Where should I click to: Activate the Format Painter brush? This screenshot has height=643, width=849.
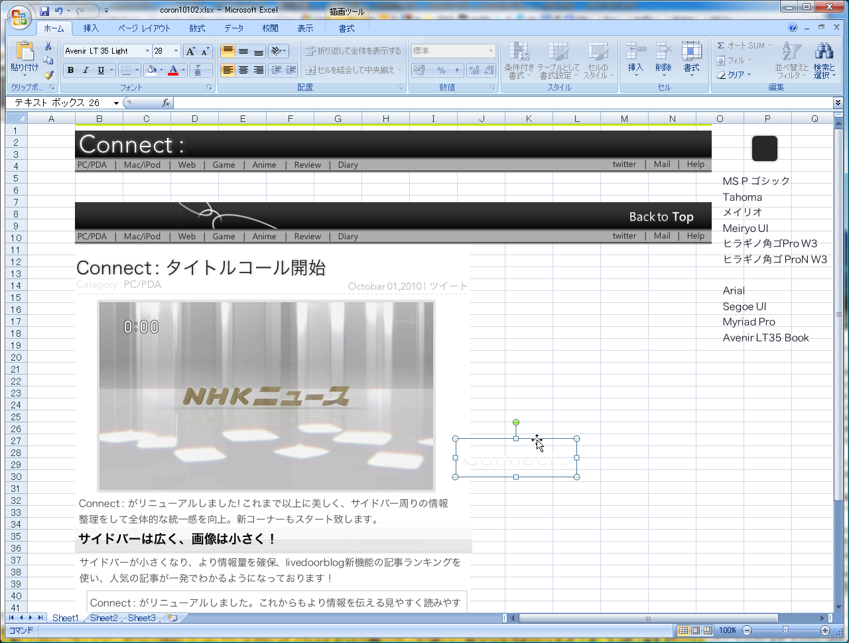point(48,75)
